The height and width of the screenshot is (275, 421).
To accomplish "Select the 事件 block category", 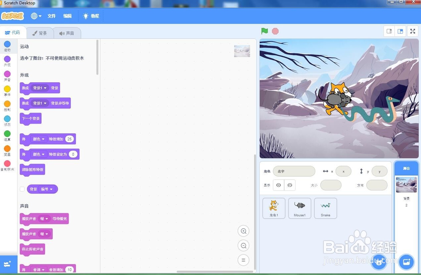I will 7,91.
